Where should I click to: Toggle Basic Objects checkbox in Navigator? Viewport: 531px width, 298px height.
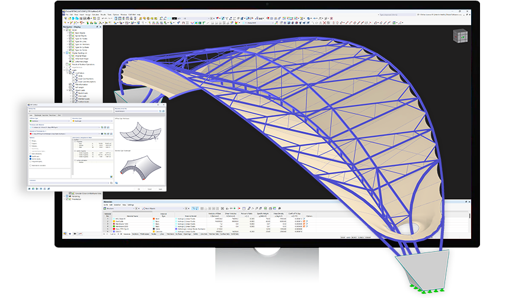[x=70, y=33]
